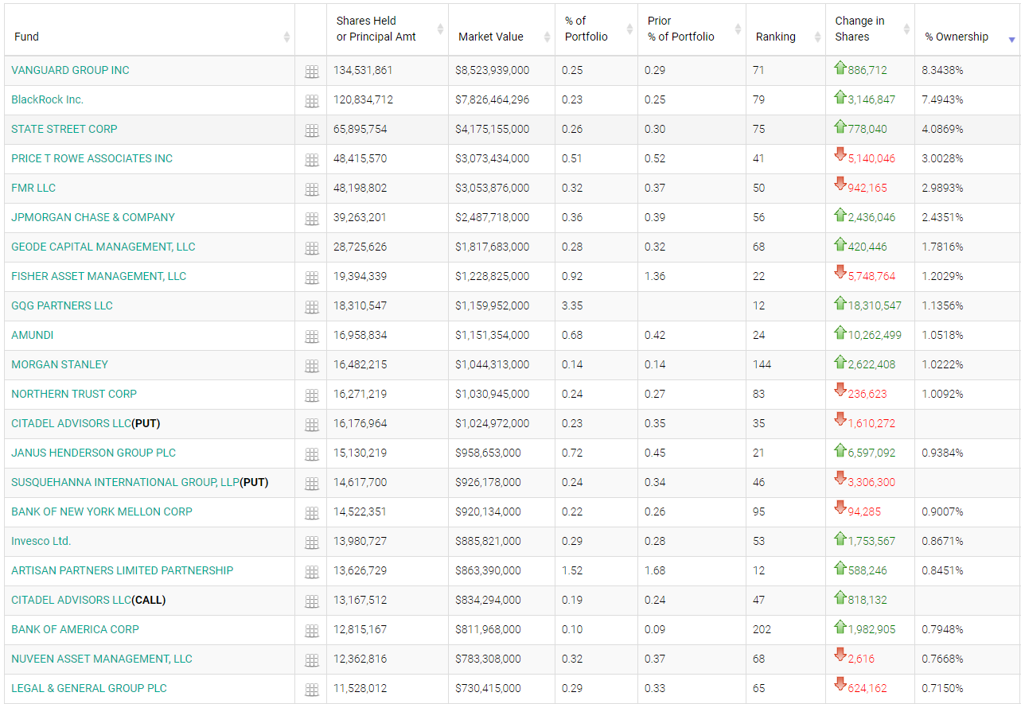Open grid icon for BlackRock Inc. row

pos(311,101)
